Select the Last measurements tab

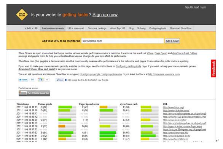(53, 28)
